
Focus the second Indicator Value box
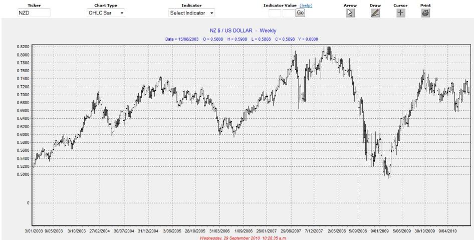tap(288, 13)
